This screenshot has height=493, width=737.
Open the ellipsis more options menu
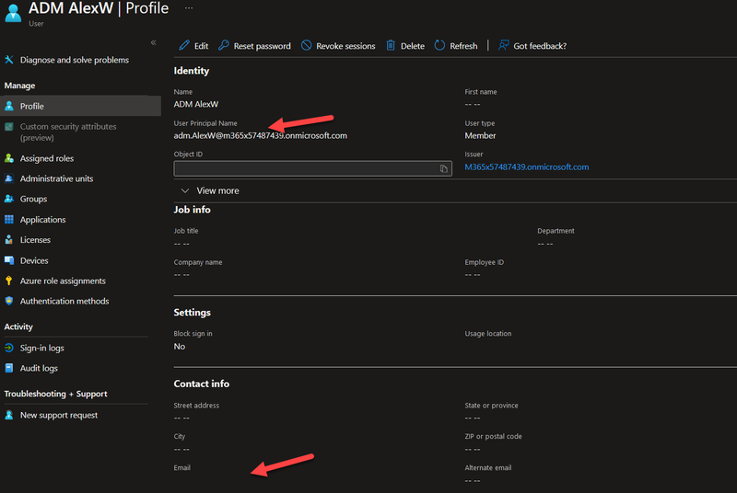(189, 8)
